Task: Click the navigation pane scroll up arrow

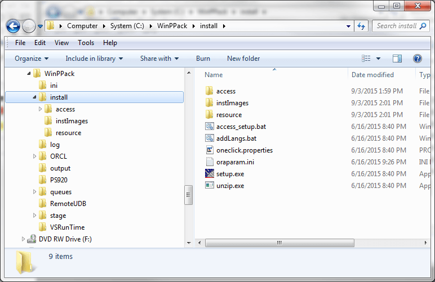Action: [x=189, y=73]
